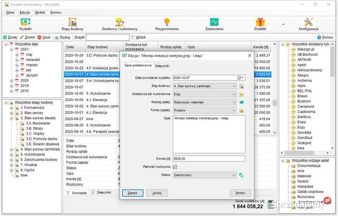This screenshot has width=338, height=216.
Task: Open Dostawcy i wykonawcy section
Action: point(120,24)
